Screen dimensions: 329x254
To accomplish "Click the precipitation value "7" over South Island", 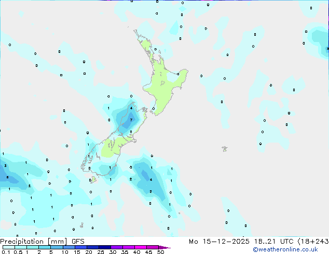I will [131, 120].
